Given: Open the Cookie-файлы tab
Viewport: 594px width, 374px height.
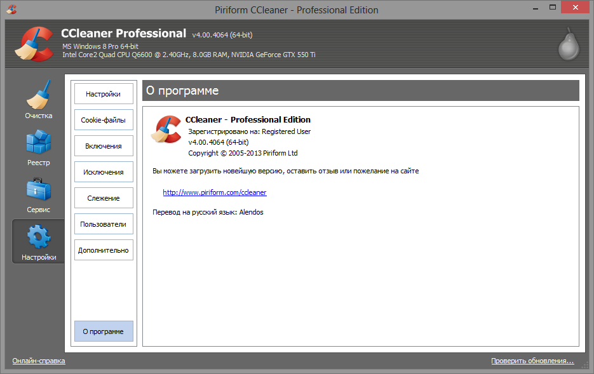Looking at the screenshot, I should pyautogui.click(x=104, y=120).
